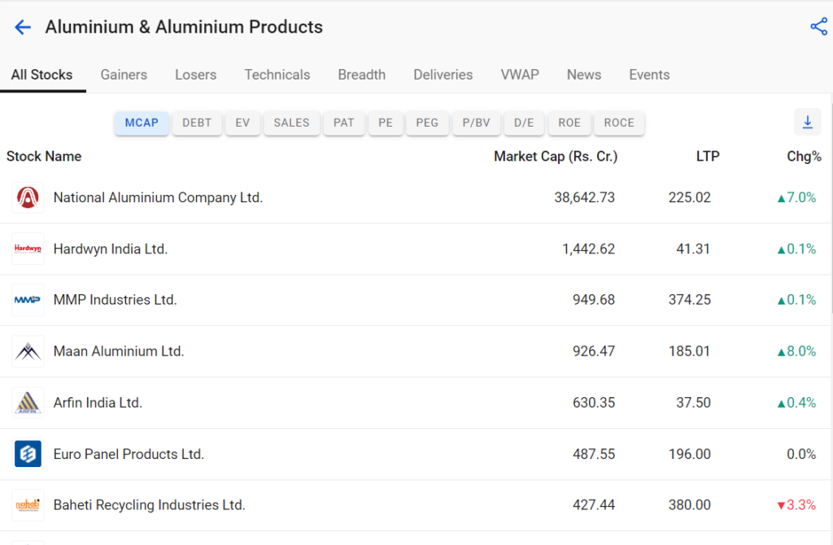The image size is (833, 545).
Task: Open National Aluminium Company Ltd. stock
Action: (x=159, y=197)
